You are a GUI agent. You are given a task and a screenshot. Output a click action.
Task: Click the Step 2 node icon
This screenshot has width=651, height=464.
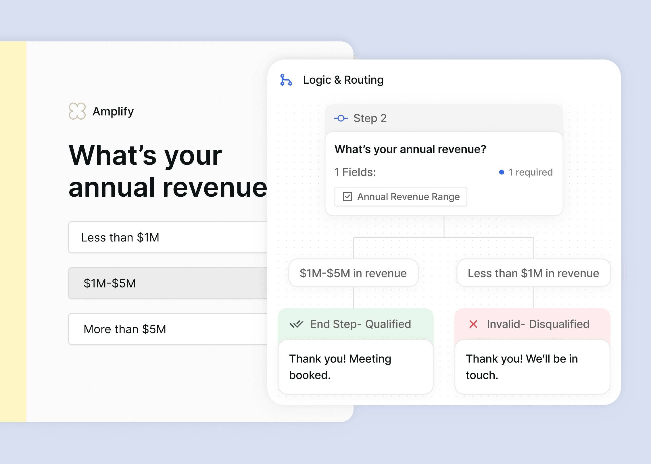[x=341, y=118]
